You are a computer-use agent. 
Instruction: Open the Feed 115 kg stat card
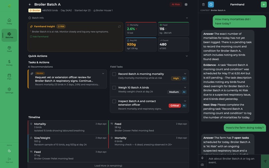click(174, 29)
